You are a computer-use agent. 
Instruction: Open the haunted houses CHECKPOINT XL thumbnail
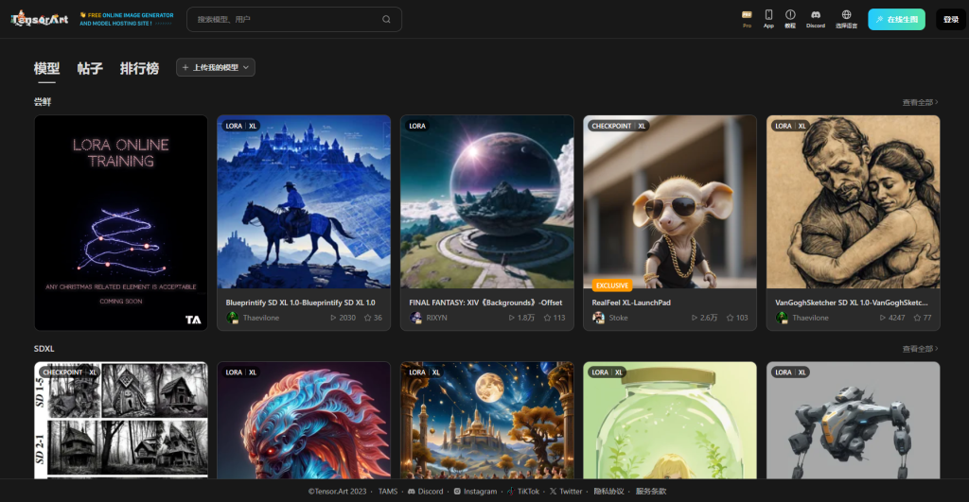pos(121,421)
